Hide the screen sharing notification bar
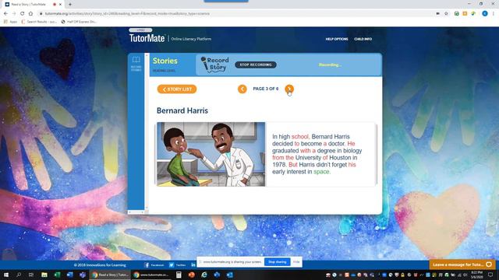The height and width of the screenshot is (280, 499). [x=296, y=262]
